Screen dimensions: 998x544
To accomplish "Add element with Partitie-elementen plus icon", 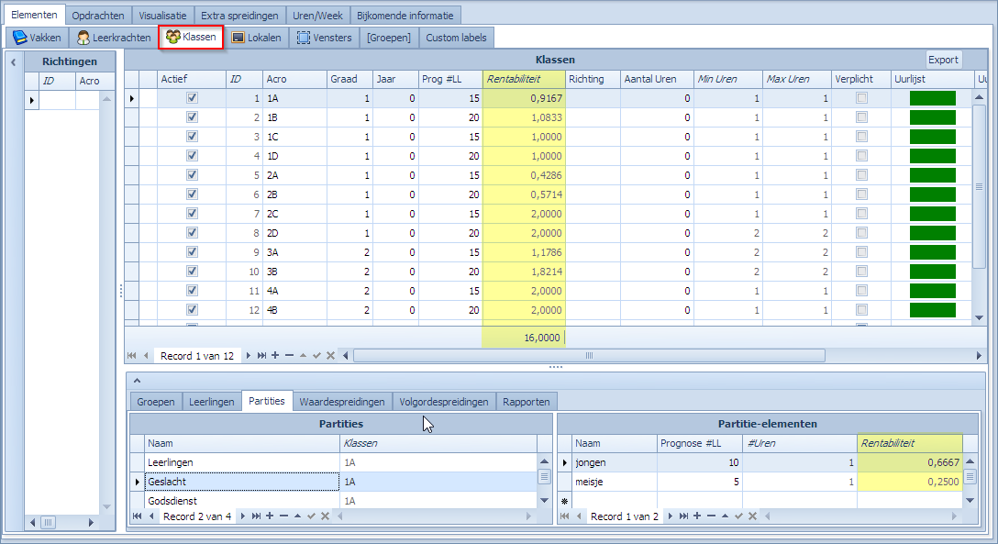I will (x=697, y=516).
